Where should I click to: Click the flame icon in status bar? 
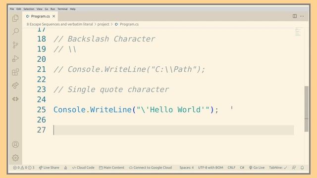(x=65, y=168)
